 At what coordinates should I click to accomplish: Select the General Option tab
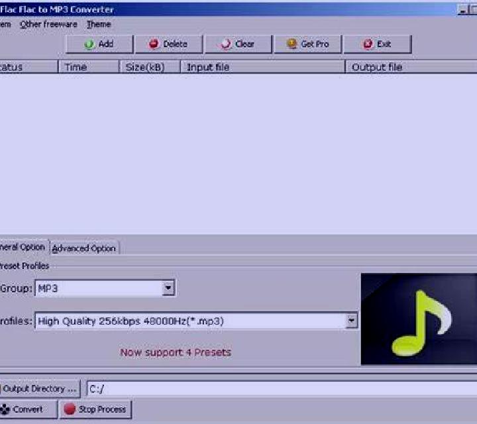tap(23, 246)
